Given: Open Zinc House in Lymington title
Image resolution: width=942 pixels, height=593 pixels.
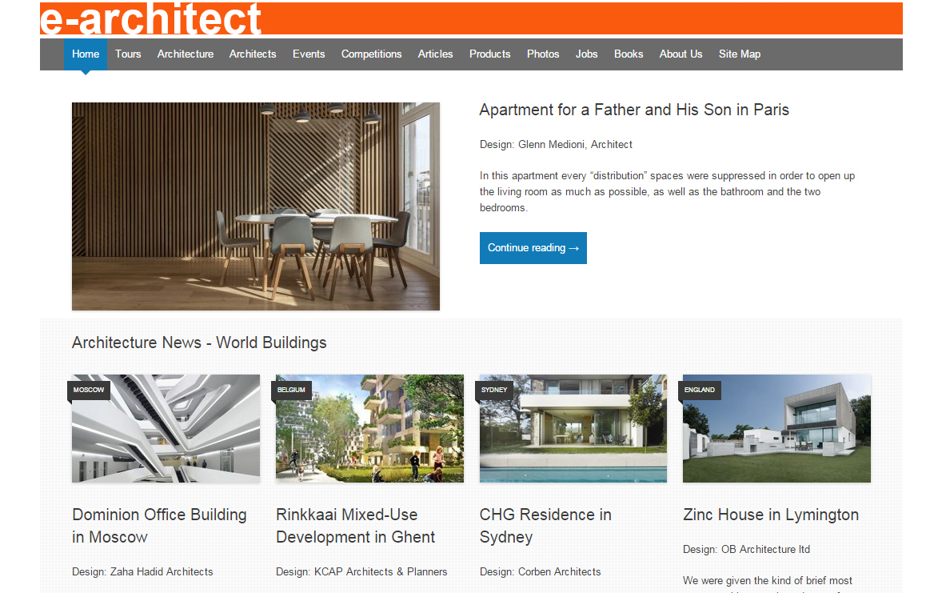Looking at the screenshot, I should tap(771, 515).
